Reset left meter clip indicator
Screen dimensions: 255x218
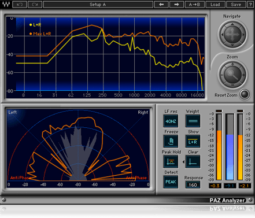click(219, 111)
